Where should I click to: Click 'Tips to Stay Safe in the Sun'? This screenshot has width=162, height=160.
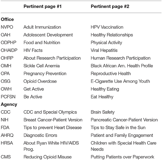click(x=118, y=128)
